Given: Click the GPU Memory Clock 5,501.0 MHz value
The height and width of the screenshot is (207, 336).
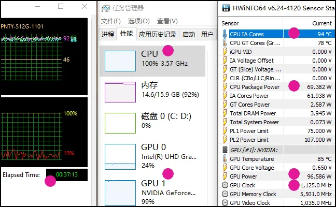Looking at the screenshot, I should pos(316,194).
